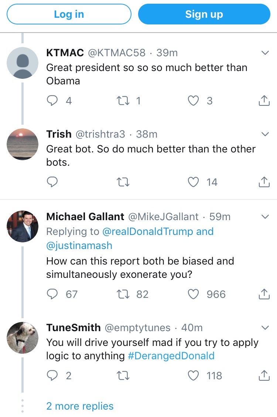This screenshot has width=277, height=417.
Task: Reply to KTMAC's tweet
Action: pos(53,101)
